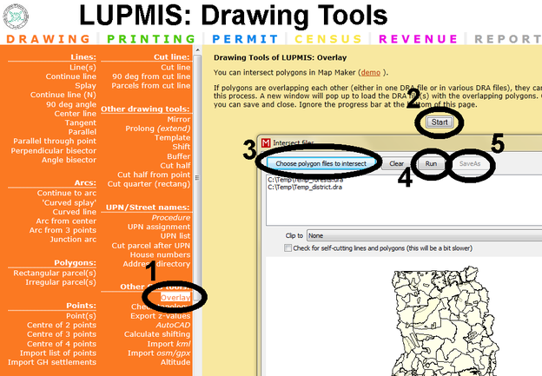Click the Ghana districts map preview

tap(446, 321)
